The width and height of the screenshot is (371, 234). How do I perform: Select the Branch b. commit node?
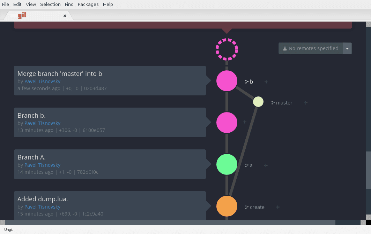tap(227, 123)
